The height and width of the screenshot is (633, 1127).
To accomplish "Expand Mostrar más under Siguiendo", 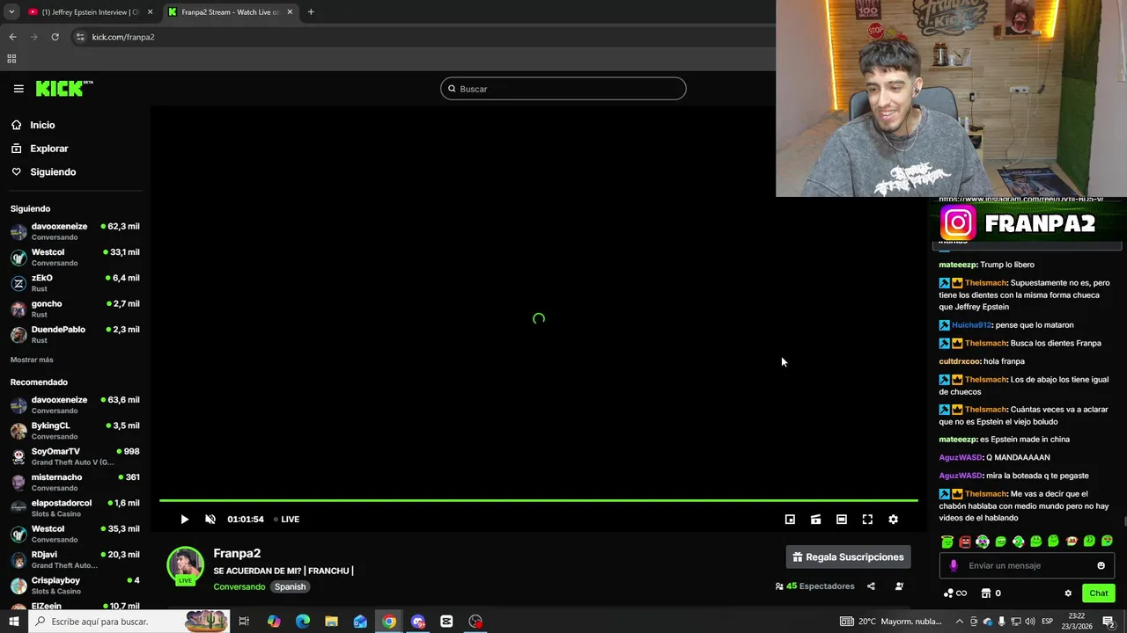I will [x=32, y=360].
